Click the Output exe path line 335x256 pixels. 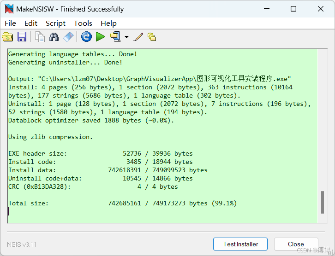(x=150, y=79)
